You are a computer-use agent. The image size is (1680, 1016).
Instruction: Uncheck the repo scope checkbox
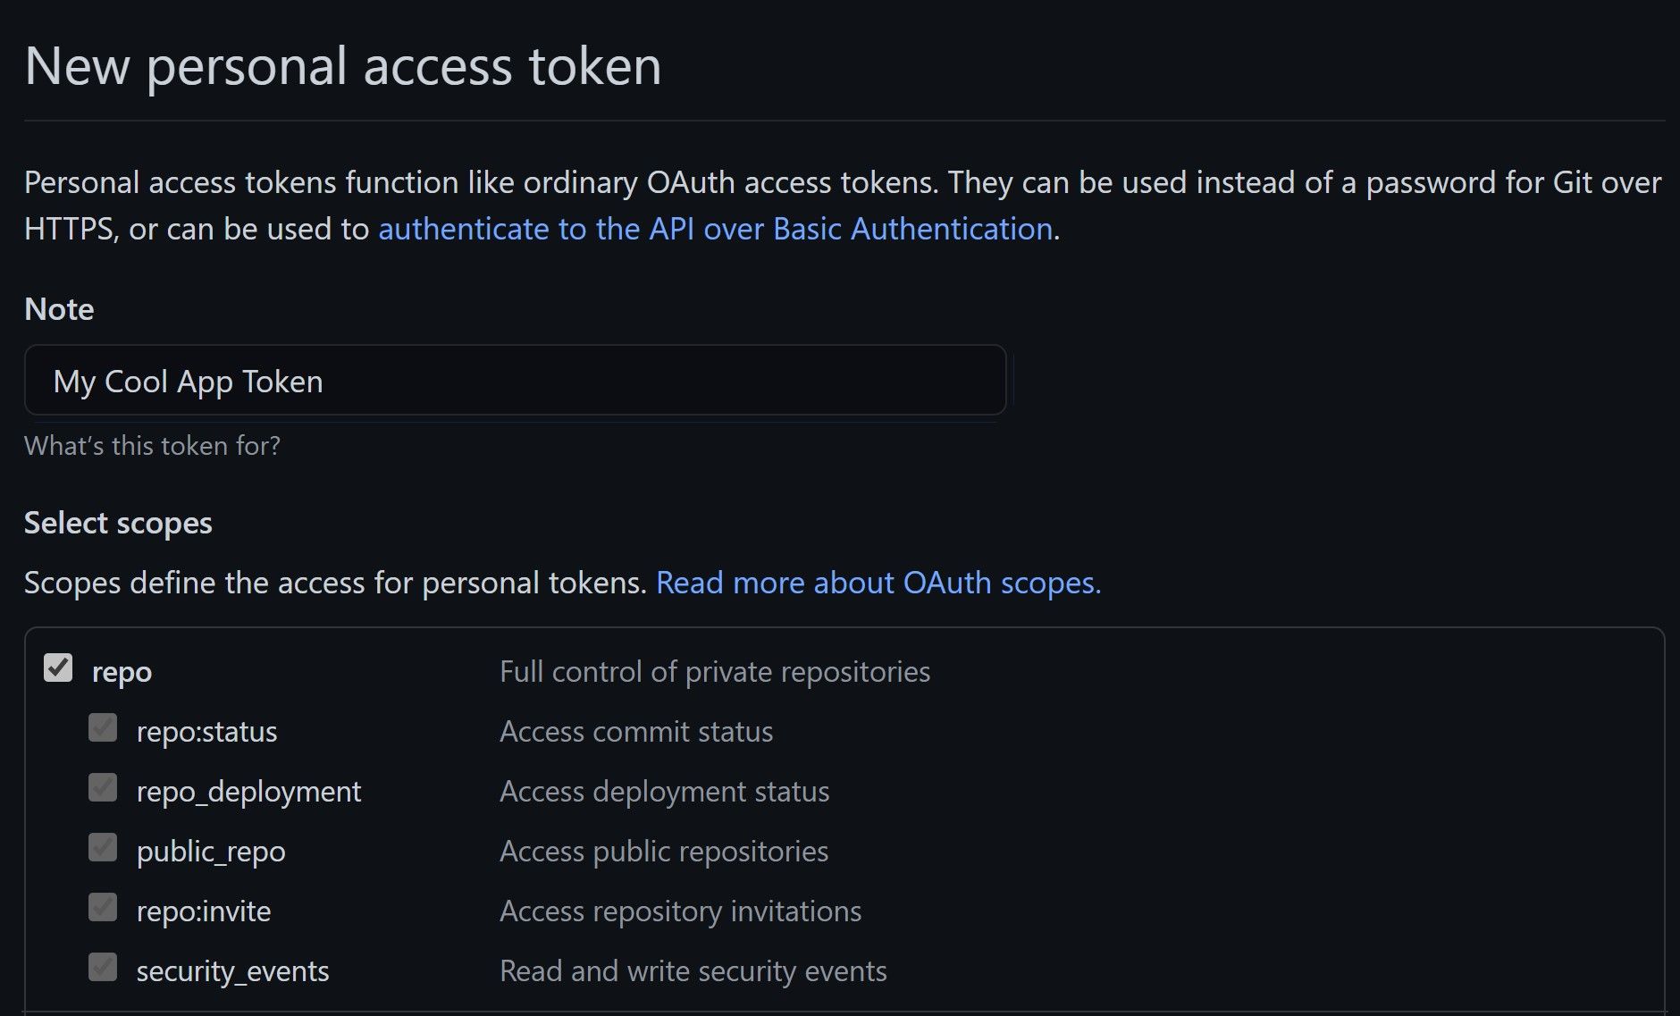point(59,666)
